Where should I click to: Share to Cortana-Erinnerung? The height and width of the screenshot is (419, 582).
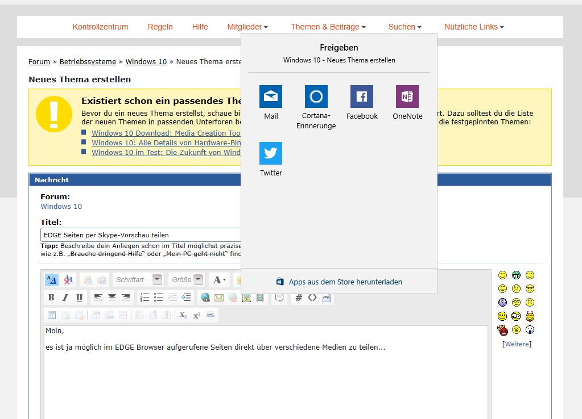click(316, 97)
